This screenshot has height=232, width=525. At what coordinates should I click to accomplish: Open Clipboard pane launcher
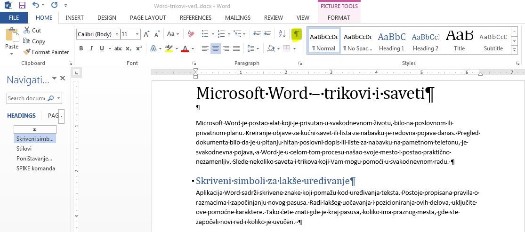(70, 63)
